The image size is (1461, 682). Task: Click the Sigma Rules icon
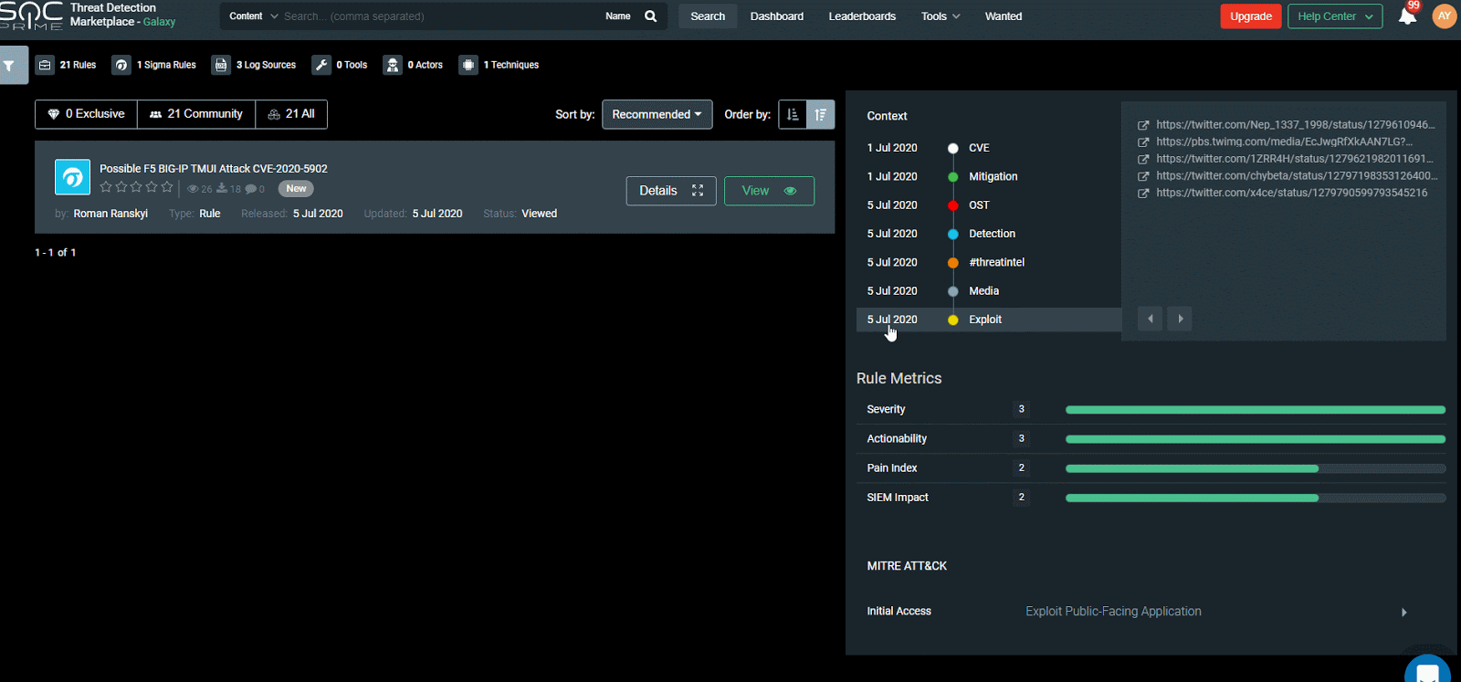click(121, 65)
